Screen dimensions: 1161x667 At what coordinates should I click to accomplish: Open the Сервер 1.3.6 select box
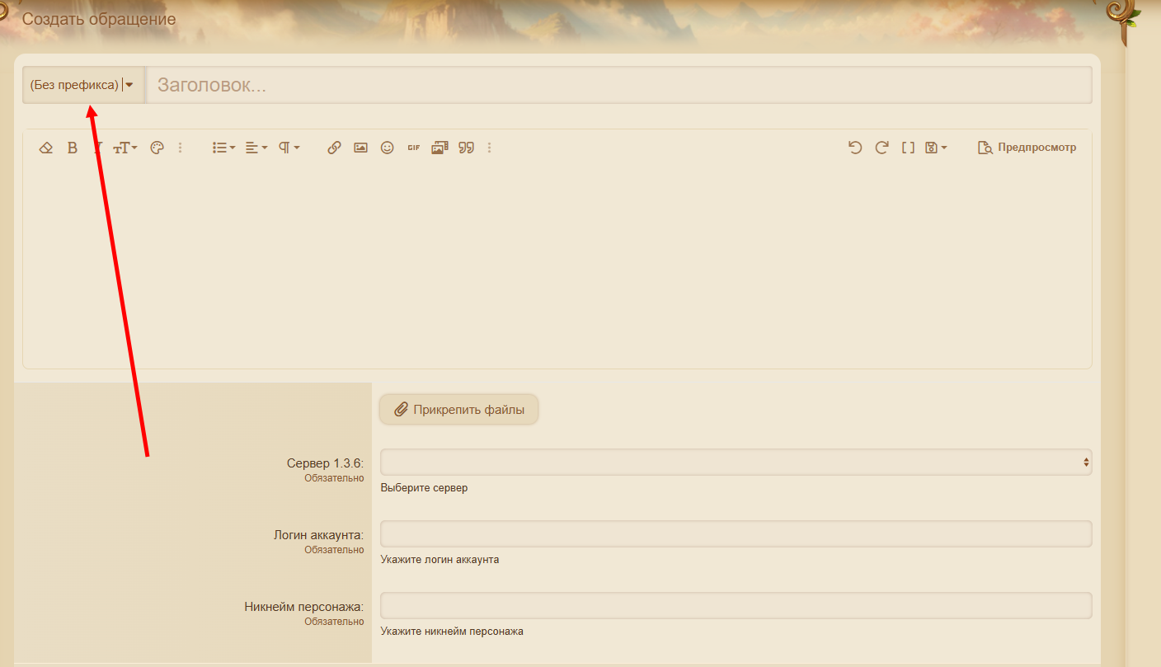pos(736,463)
